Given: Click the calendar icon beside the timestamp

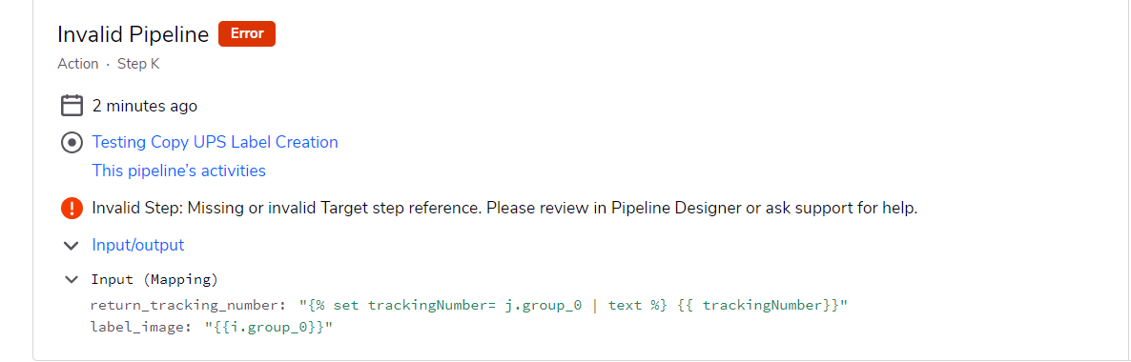Looking at the screenshot, I should coord(72,106).
